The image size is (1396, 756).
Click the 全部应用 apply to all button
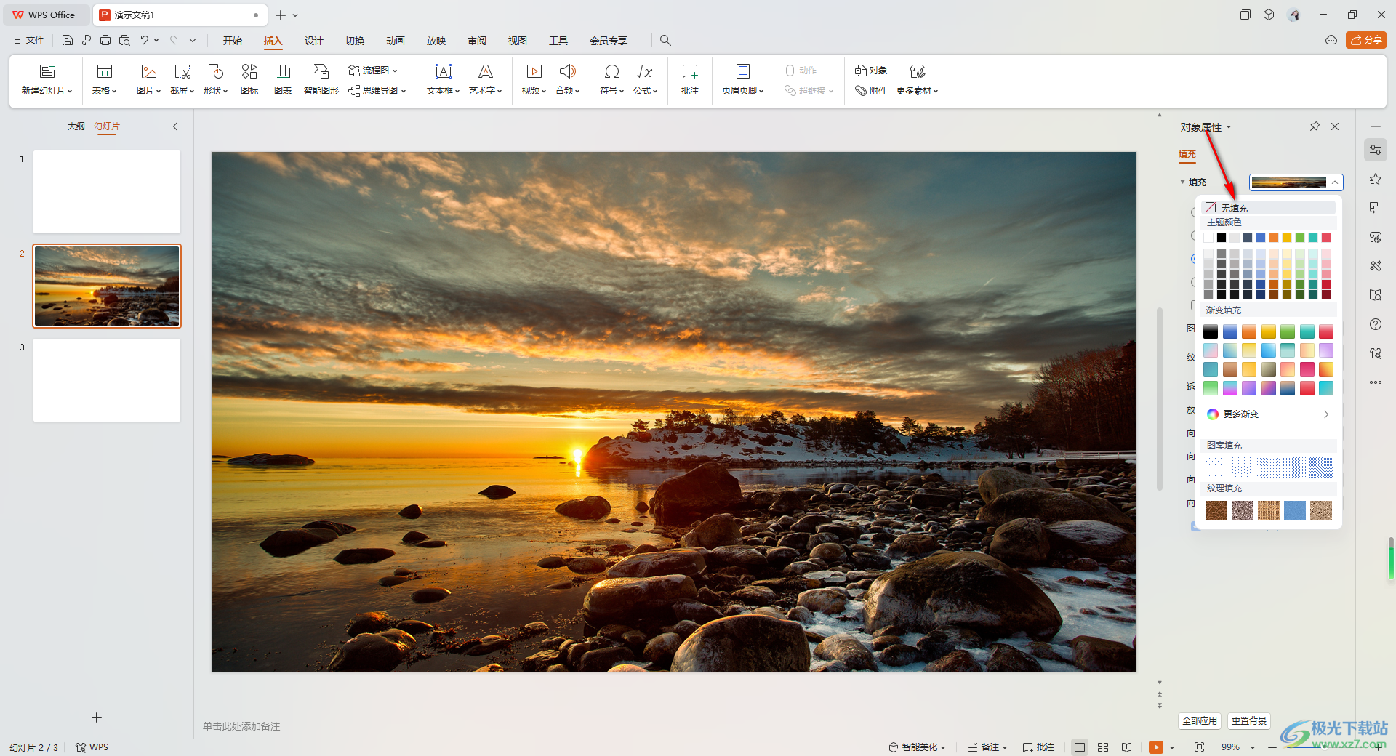point(1199,720)
